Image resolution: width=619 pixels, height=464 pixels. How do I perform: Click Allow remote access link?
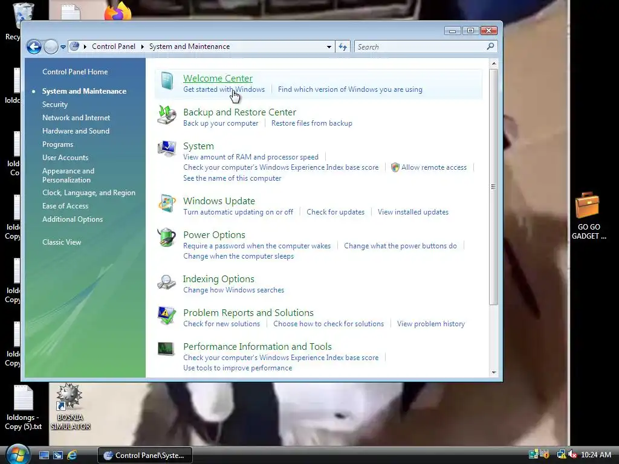434,167
